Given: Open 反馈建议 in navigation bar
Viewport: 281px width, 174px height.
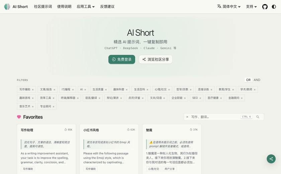Looking at the screenshot, I should point(107,7).
